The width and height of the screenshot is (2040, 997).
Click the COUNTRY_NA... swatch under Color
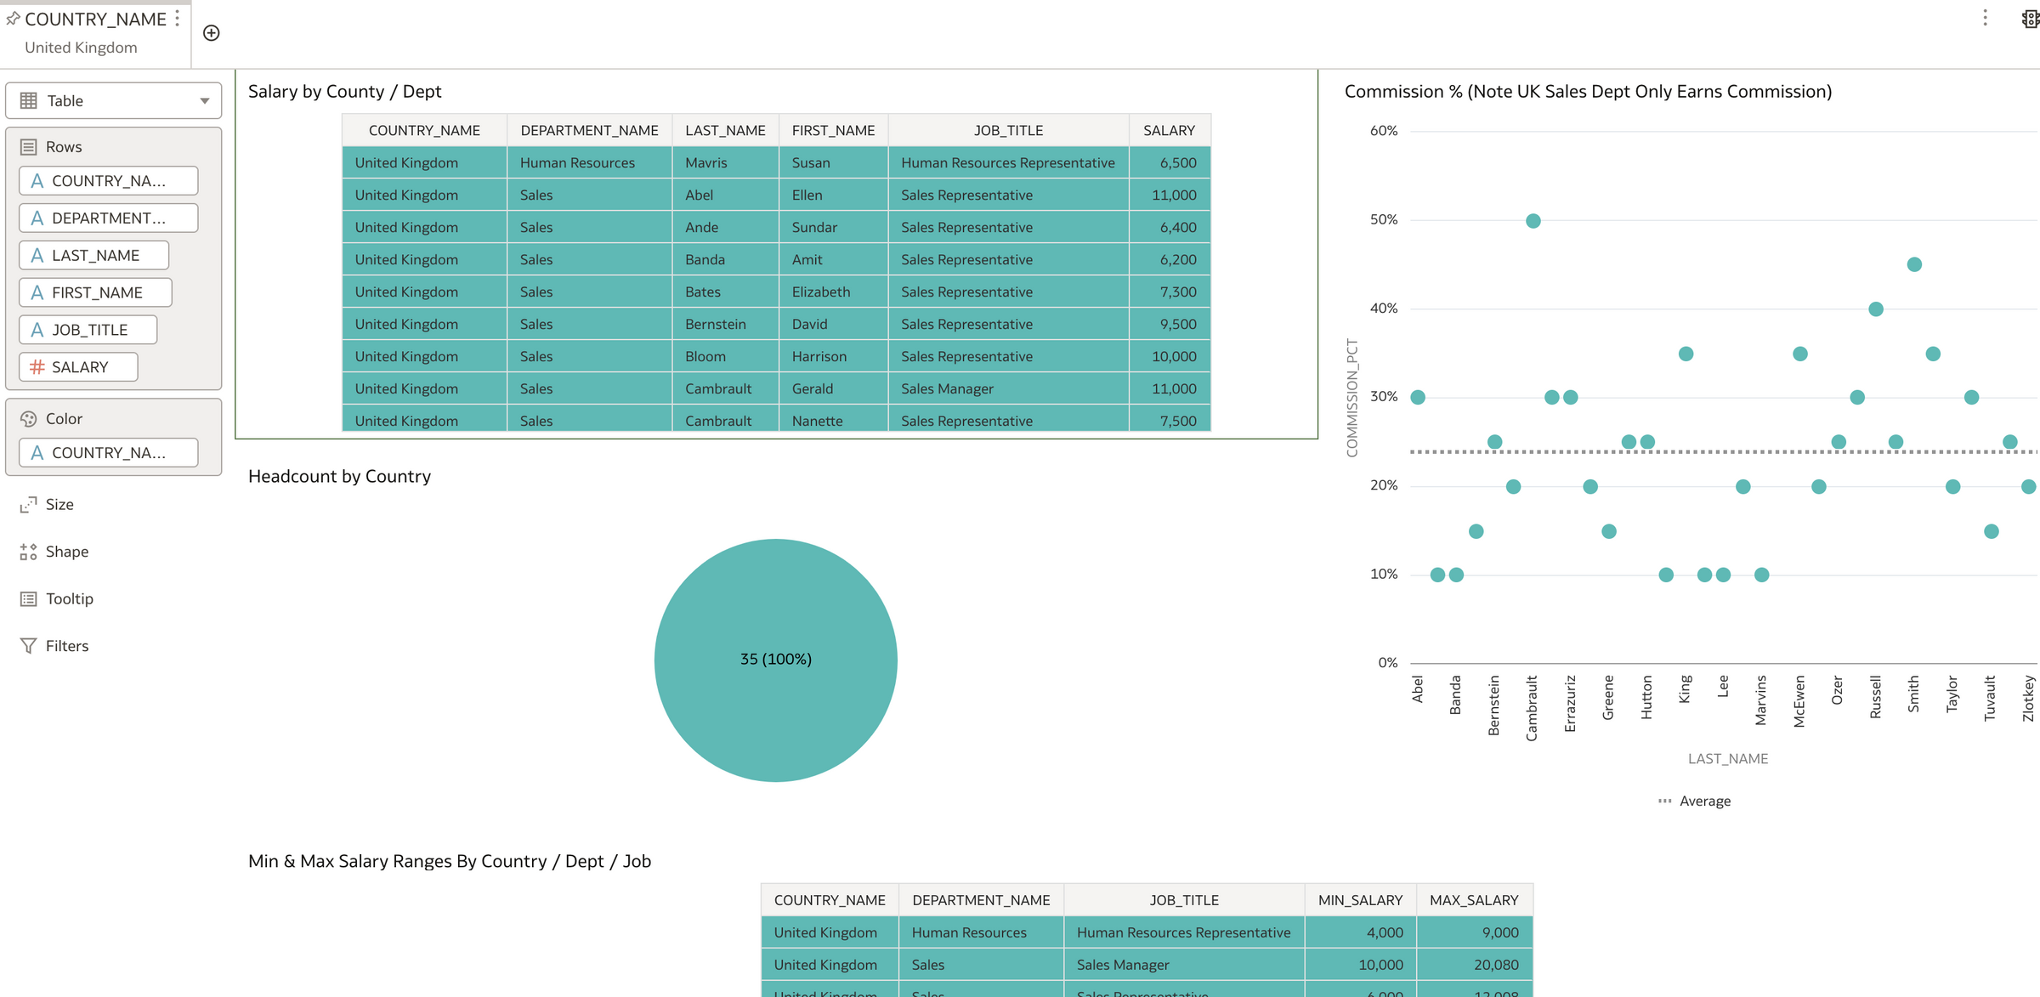(107, 452)
